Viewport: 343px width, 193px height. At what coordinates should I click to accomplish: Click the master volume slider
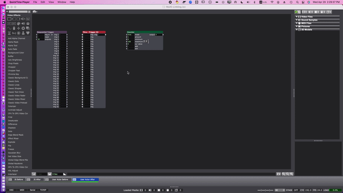(266, 190)
